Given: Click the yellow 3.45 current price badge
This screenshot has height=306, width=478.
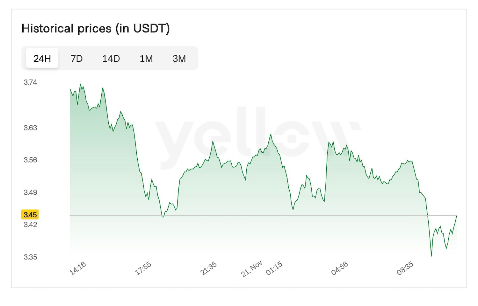Looking at the screenshot, I should click(30, 215).
